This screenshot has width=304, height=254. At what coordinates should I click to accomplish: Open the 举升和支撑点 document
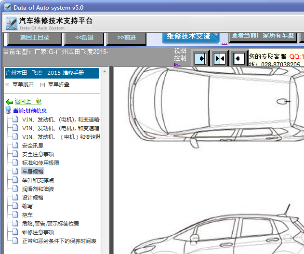point(38,180)
